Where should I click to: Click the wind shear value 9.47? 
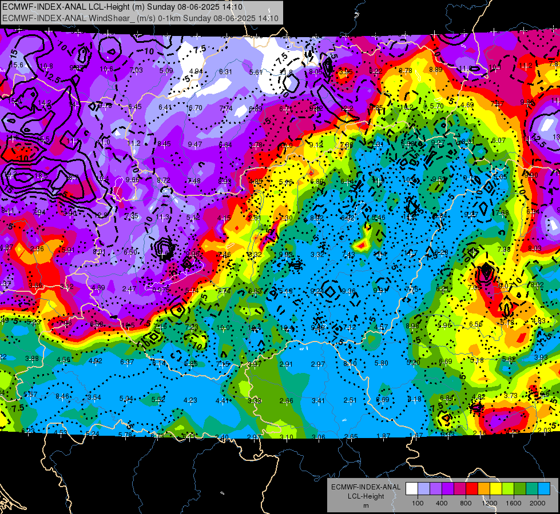[x=195, y=144]
